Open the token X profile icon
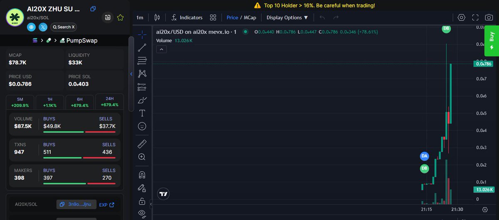Screen dimensions: 499x220 43,27
